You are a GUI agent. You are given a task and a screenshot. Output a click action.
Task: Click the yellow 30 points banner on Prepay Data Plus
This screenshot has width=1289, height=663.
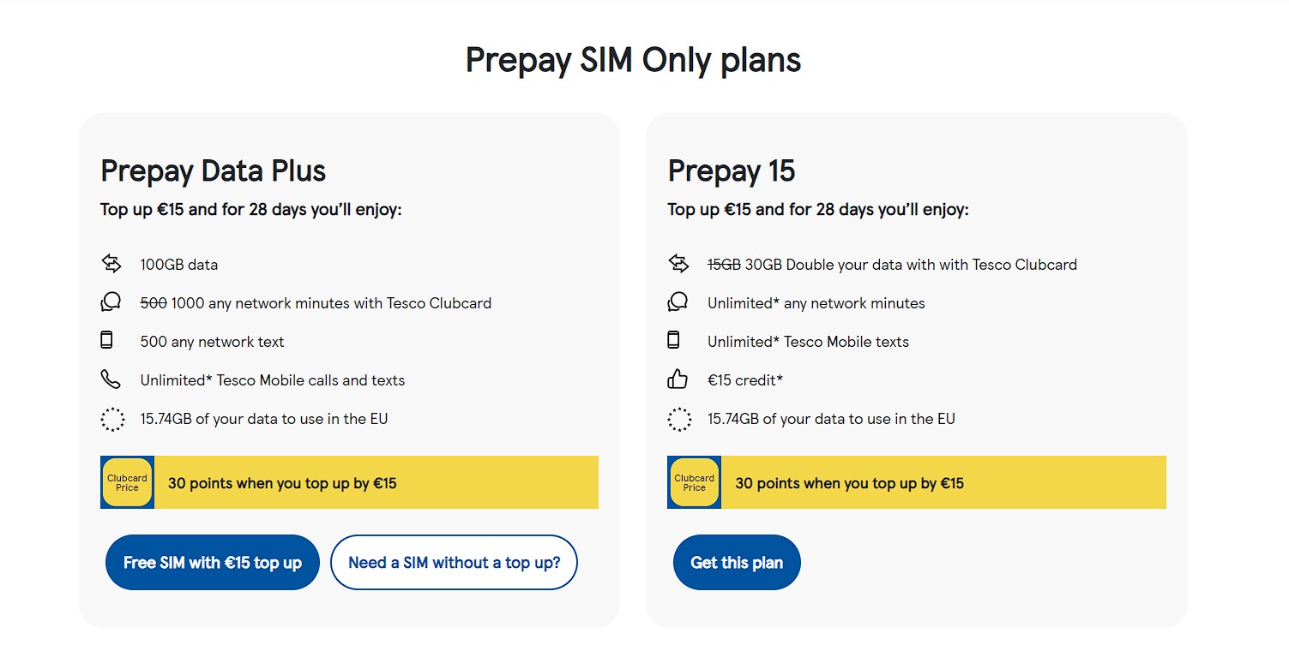click(377, 482)
